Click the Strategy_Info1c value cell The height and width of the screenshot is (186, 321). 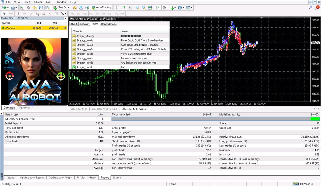point(144,40)
